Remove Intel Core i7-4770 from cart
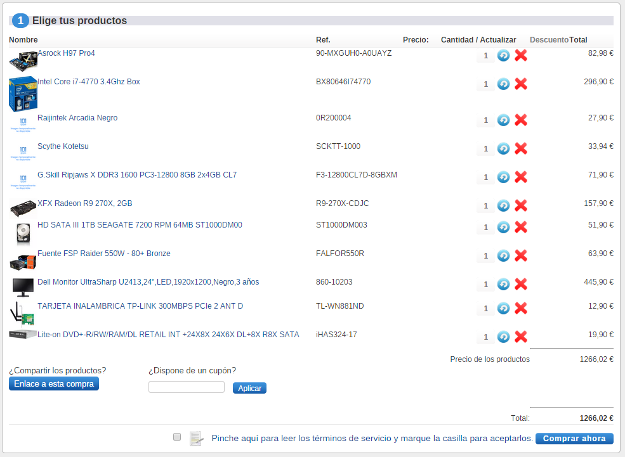625x457 pixels. pyautogui.click(x=520, y=84)
